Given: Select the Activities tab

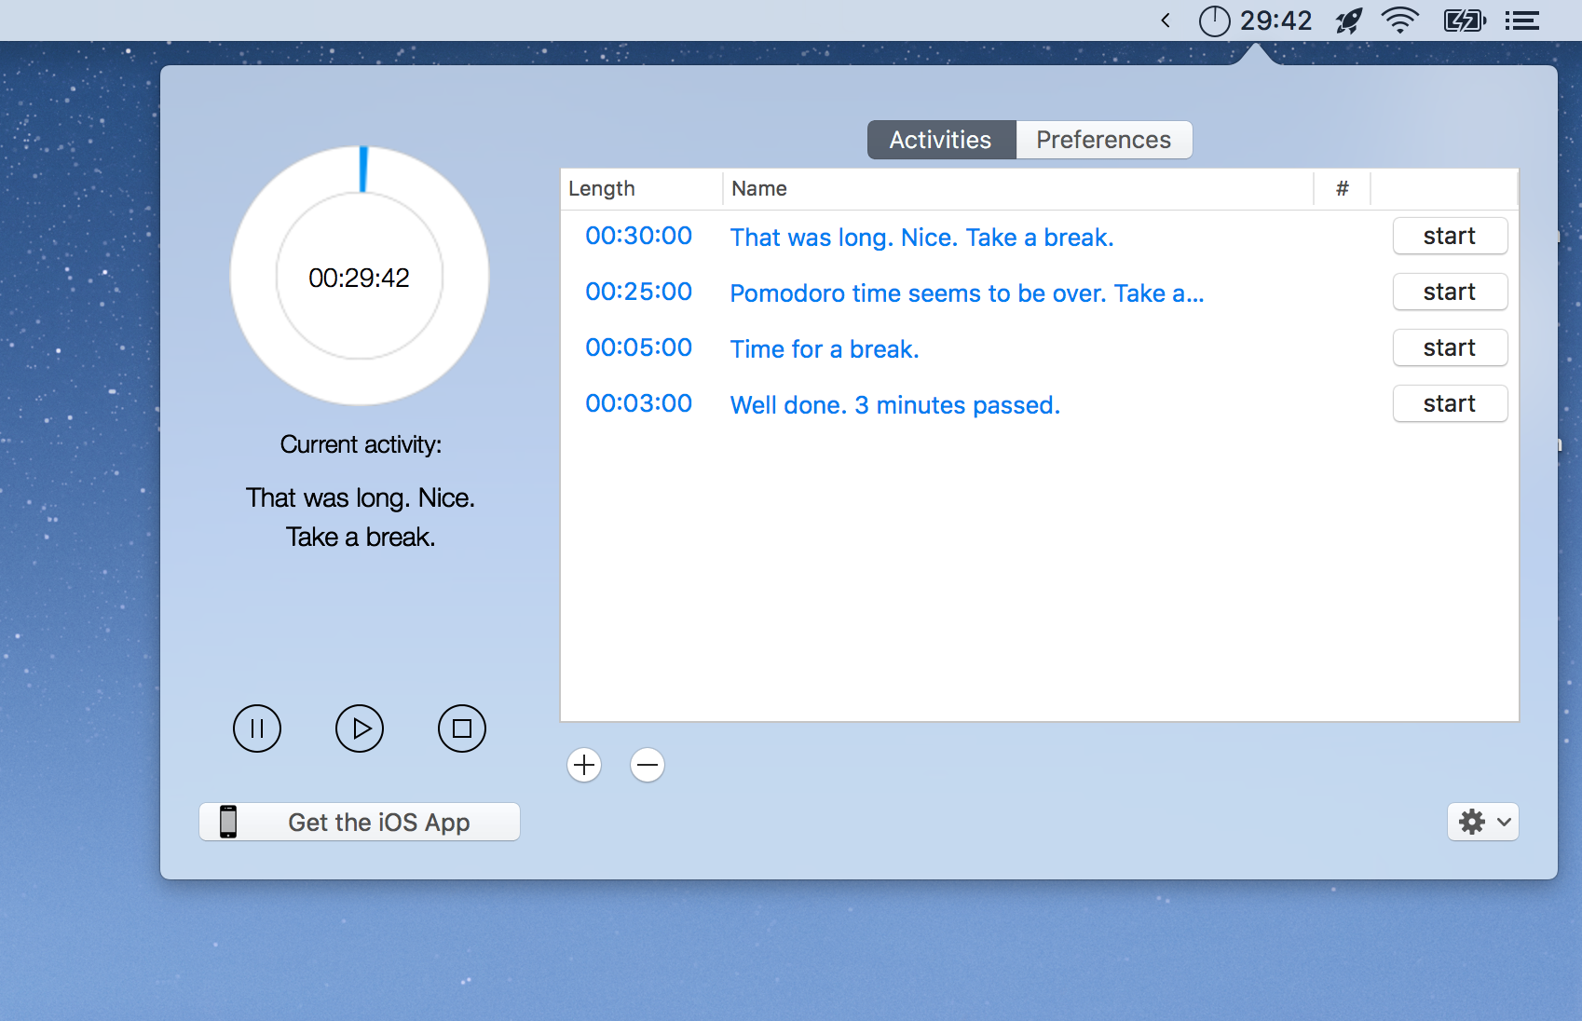Looking at the screenshot, I should [x=941, y=140].
